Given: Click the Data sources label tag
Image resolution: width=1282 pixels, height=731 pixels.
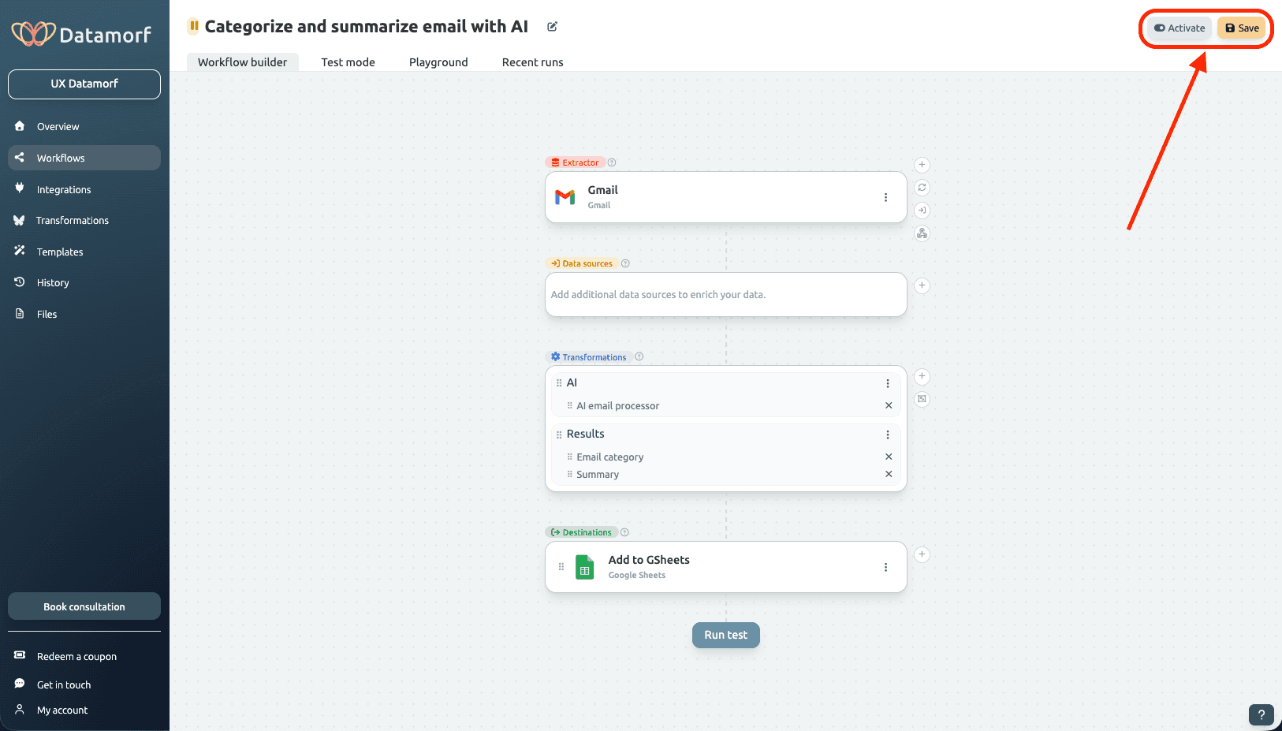Looking at the screenshot, I should point(582,263).
